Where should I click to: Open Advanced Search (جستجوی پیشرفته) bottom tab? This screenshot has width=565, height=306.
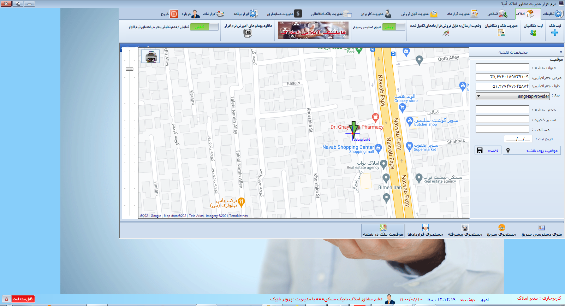[x=465, y=230]
